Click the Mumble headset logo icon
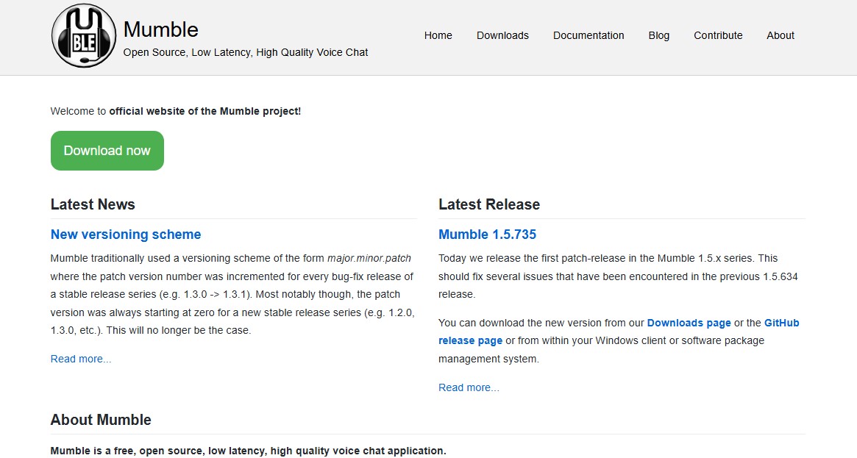This screenshot has height=458, width=857. click(x=83, y=35)
